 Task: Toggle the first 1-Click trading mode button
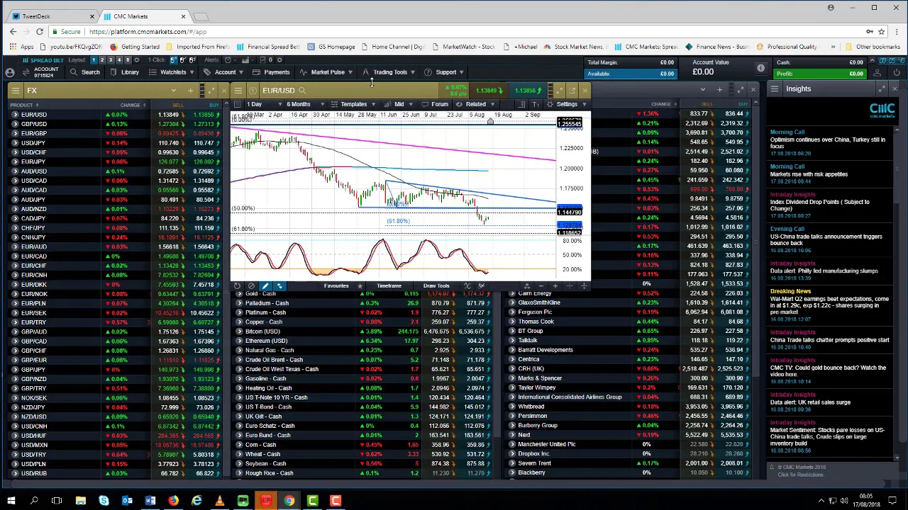[x=174, y=60]
